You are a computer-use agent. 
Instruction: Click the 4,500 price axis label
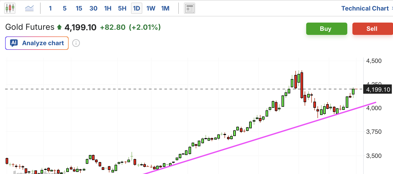point(374,61)
